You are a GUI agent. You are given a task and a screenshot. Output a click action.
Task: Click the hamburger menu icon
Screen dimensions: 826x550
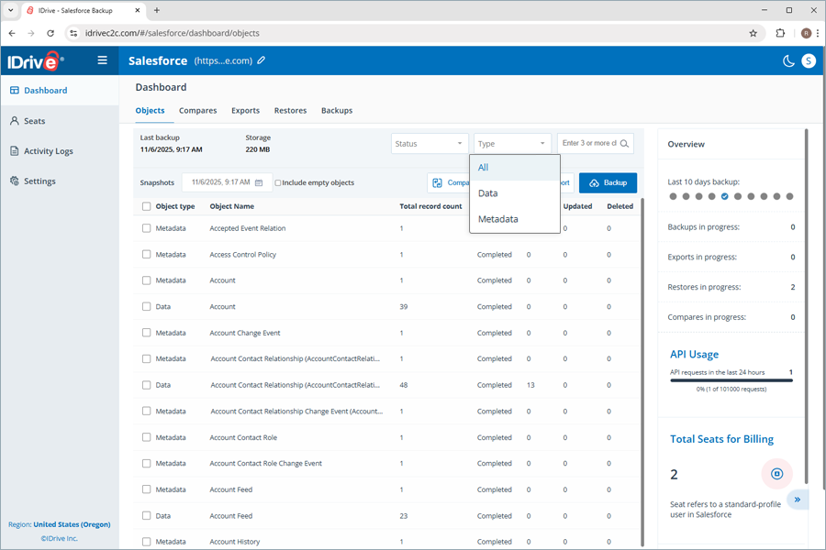pos(102,60)
